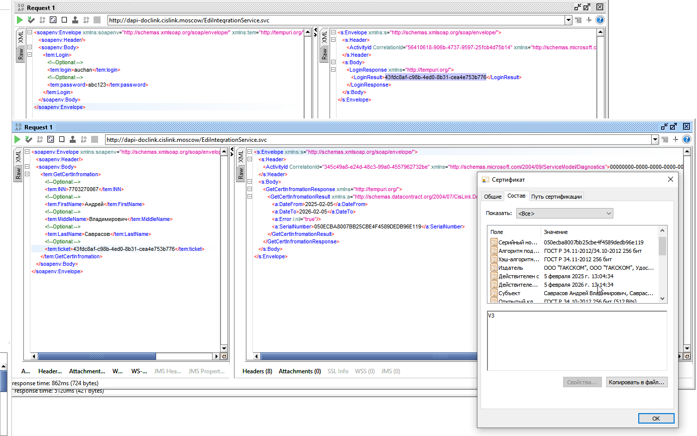Viewport: 697px width, 436px height.
Task: Click the Копировать в файл button
Action: [636, 382]
